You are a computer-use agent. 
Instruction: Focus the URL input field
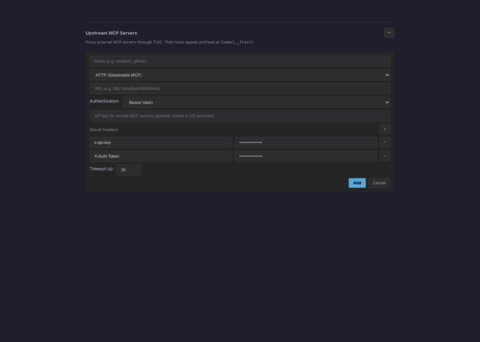tap(240, 89)
